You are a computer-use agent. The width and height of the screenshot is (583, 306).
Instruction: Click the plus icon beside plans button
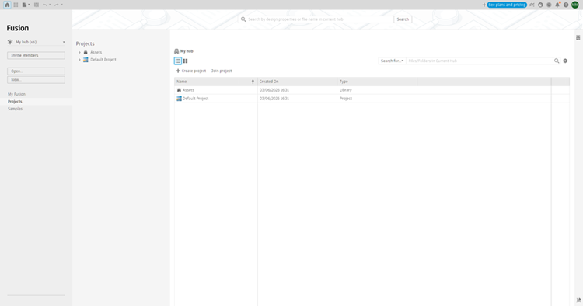point(484,5)
